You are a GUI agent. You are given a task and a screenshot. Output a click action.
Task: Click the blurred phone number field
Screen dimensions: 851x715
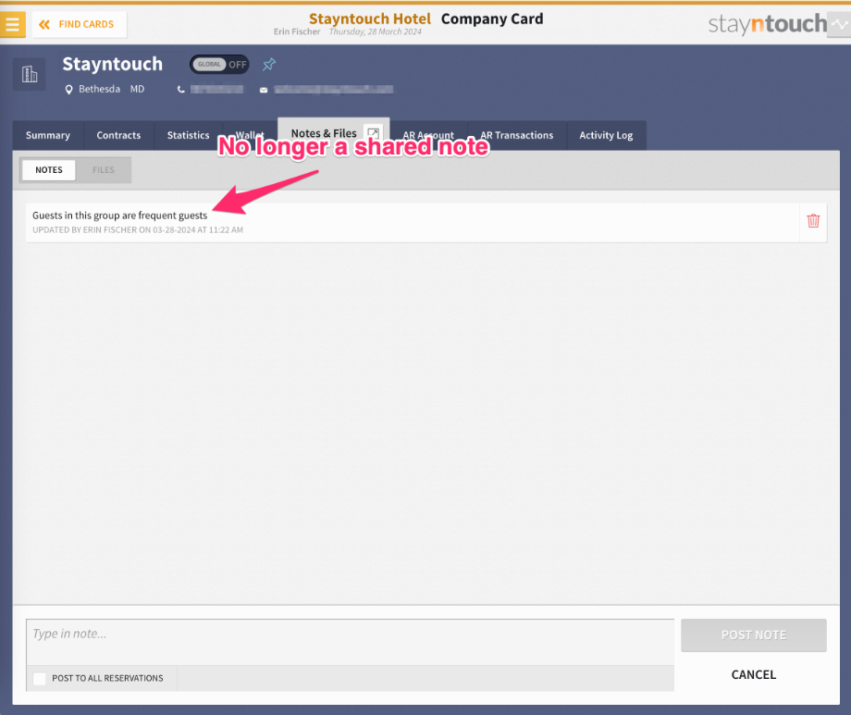point(216,90)
